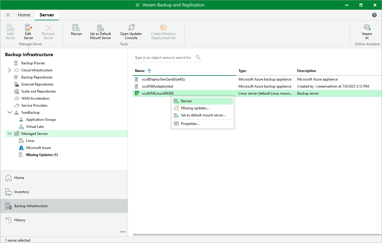
Task: Click the search magnifier icon
Action: (x=198, y=58)
